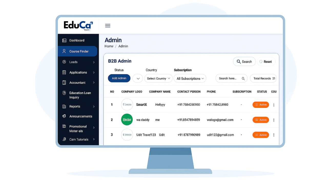Expand the Leads sidebar menu
This screenshot has height=184, width=328.
[x=78, y=62]
